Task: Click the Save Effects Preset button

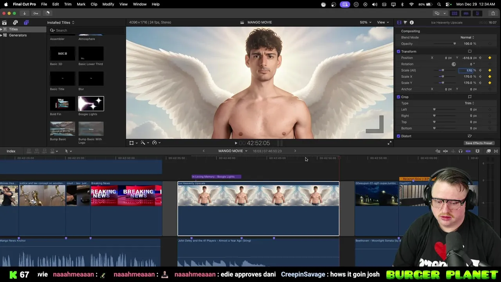Action: click(479, 143)
